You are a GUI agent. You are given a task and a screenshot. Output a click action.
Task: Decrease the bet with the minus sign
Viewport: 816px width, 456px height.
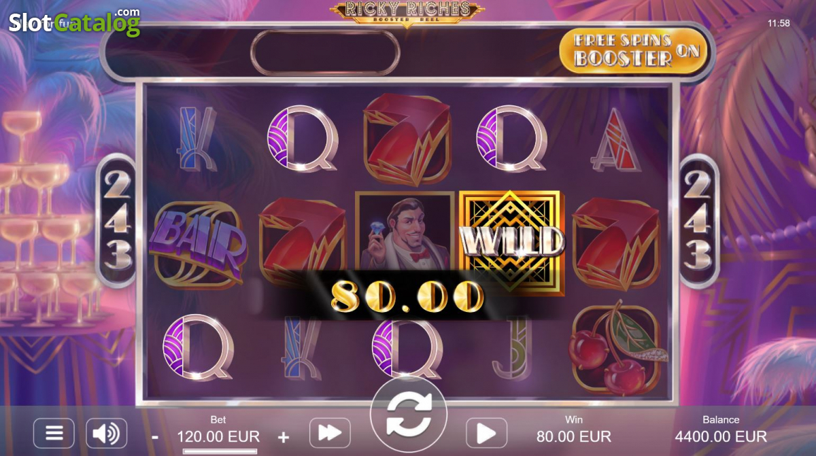[155, 437]
